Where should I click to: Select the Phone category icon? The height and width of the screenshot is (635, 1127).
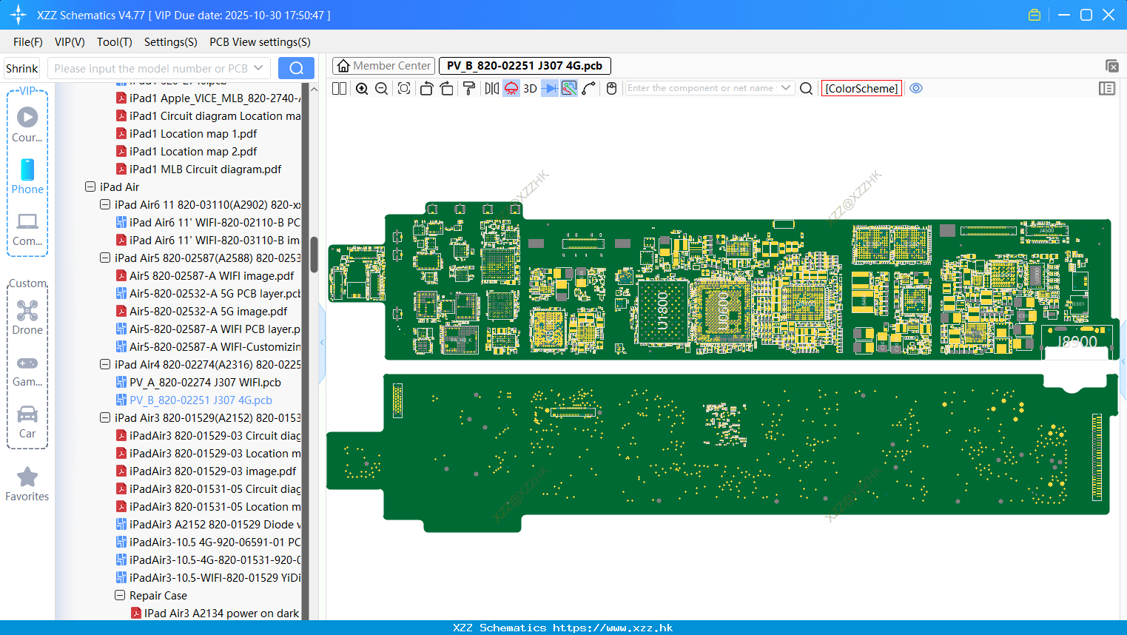pos(27,177)
